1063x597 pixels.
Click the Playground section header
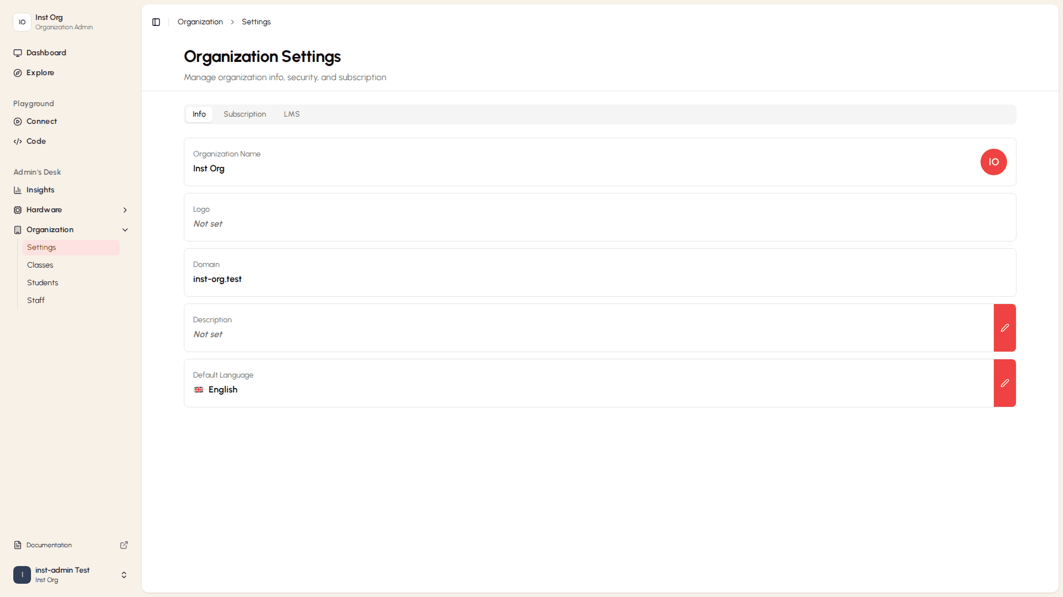click(34, 104)
